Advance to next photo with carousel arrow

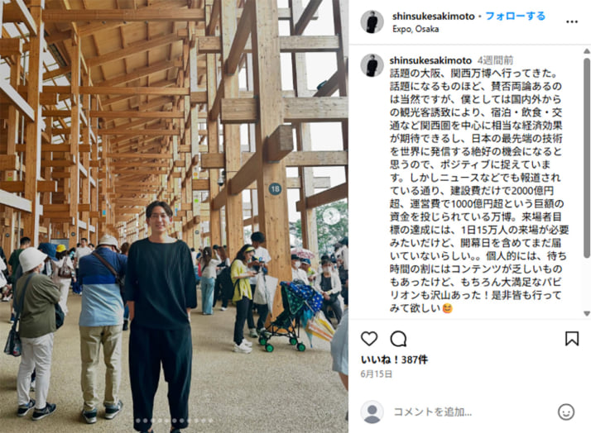pyautogui.click(x=331, y=216)
